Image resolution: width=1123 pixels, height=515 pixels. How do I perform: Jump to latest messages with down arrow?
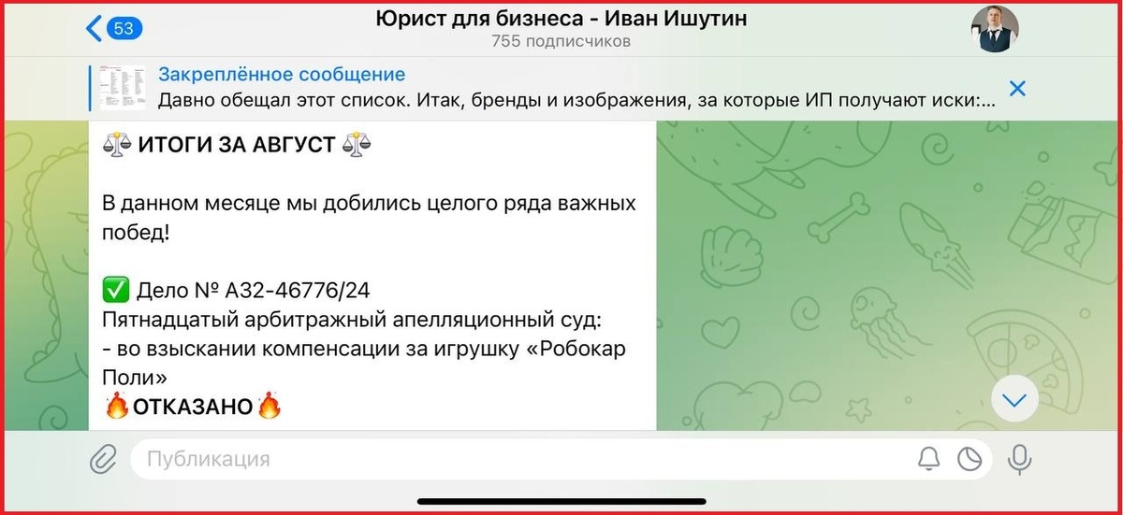1014,400
